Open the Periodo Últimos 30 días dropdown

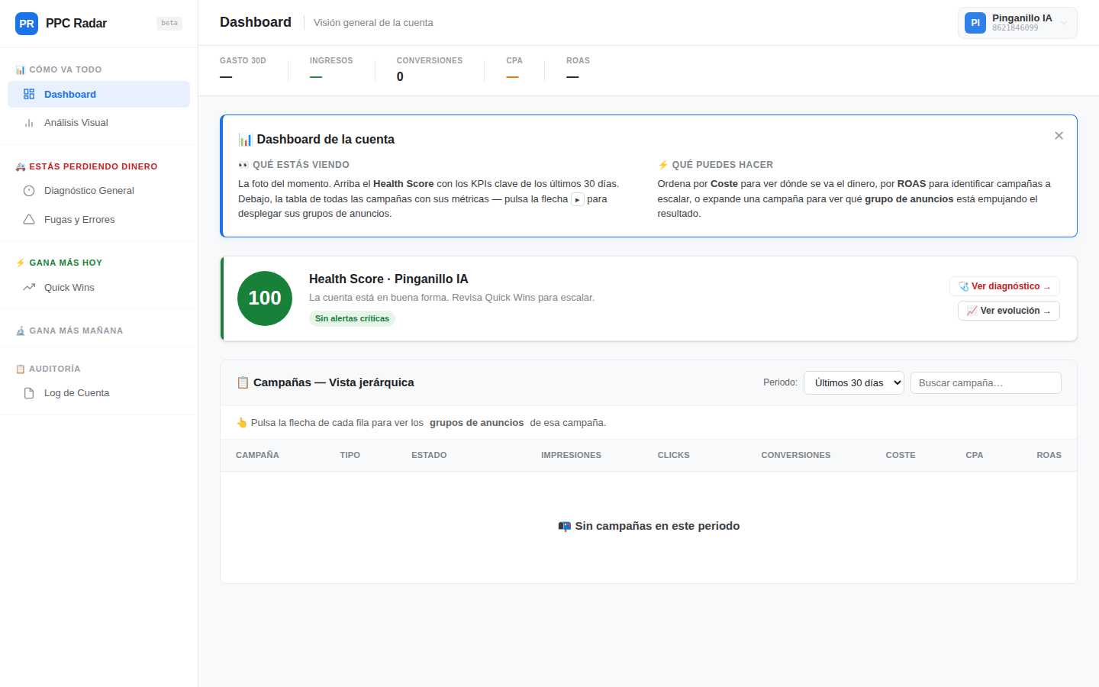click(854, 383)
